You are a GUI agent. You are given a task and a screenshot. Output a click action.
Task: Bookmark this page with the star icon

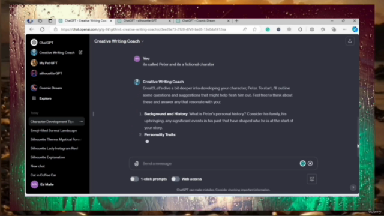point(254,29)
